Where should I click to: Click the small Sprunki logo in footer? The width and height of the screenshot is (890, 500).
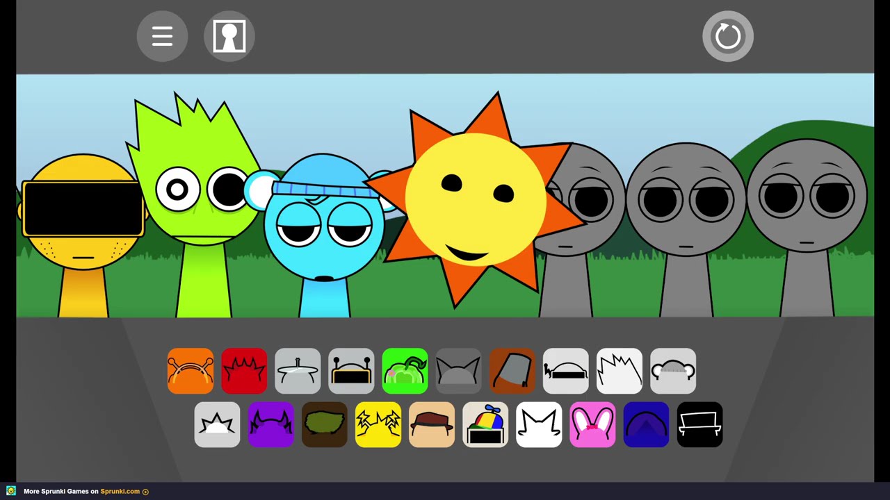tap(11, 491)
